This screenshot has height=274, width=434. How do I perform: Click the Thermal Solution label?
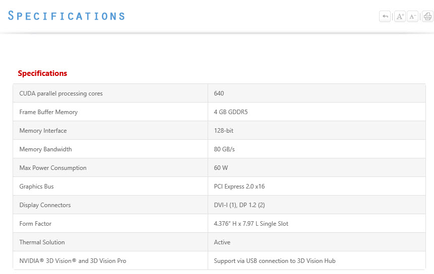click(x=42, y=242)
